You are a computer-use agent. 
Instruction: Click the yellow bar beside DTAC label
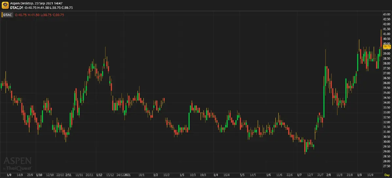(2, 15)
